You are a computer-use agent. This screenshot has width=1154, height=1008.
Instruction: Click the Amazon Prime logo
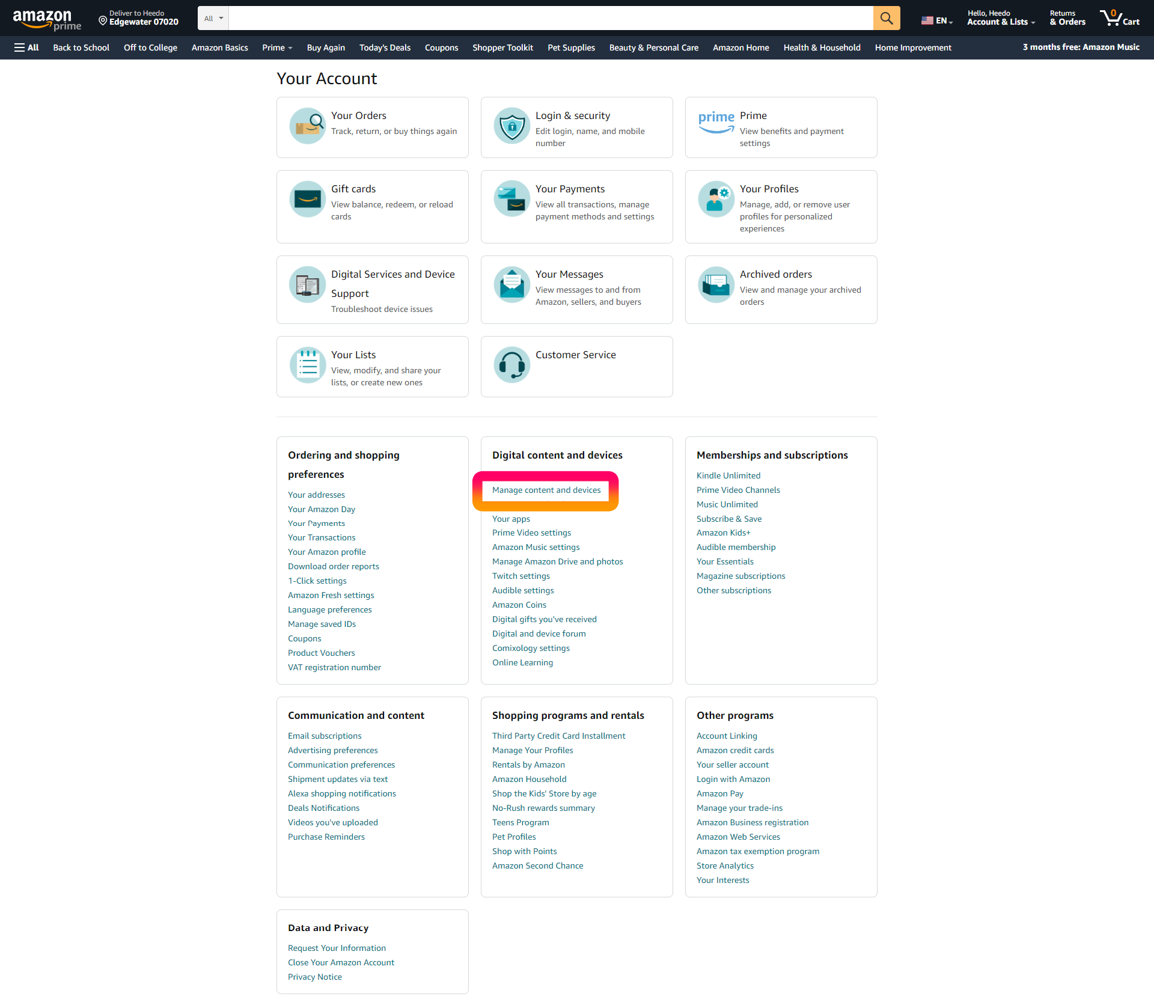(47, 19)
